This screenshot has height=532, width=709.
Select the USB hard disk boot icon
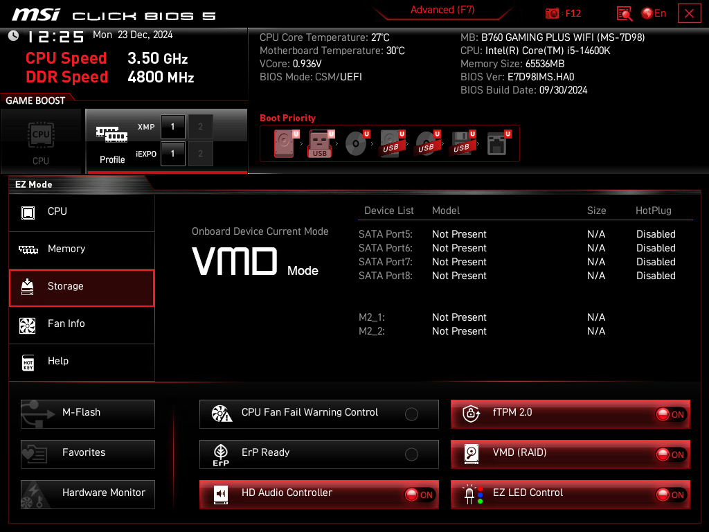(392, 143)
